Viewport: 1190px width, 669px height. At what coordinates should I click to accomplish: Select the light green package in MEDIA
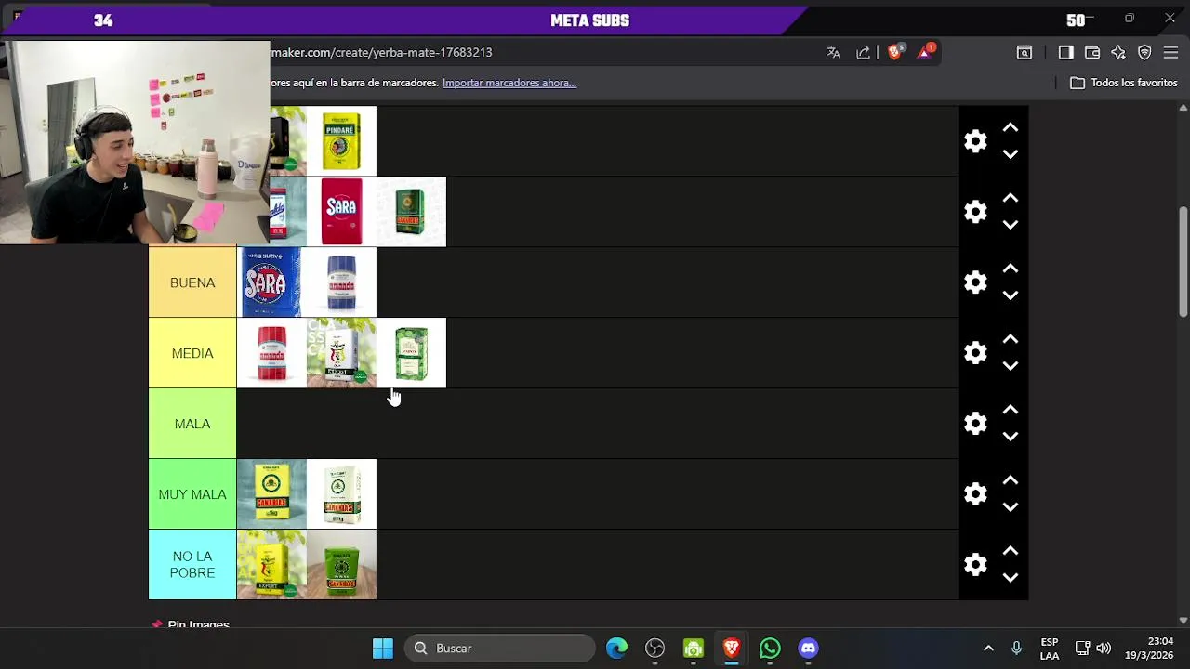[x=411, y=353]
